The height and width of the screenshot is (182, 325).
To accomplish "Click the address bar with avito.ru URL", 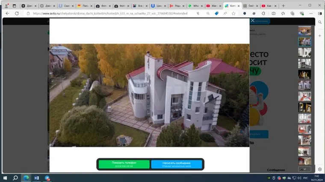I will coord(111,13).
